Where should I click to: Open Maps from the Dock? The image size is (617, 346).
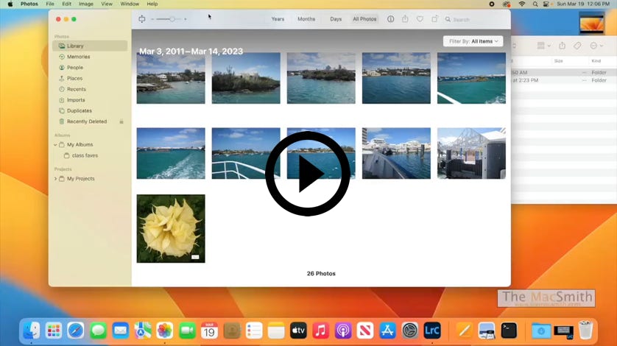click(x=142, y=331)
